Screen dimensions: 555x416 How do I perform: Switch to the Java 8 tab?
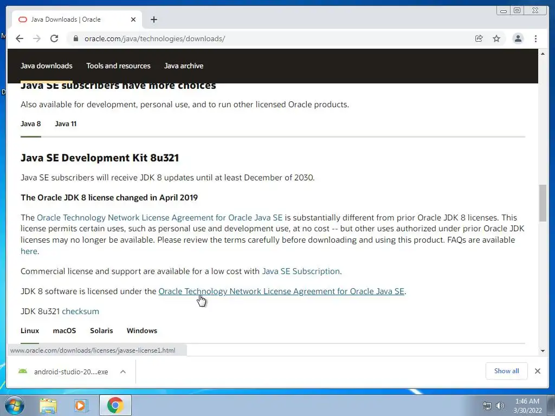click(31, 124)
